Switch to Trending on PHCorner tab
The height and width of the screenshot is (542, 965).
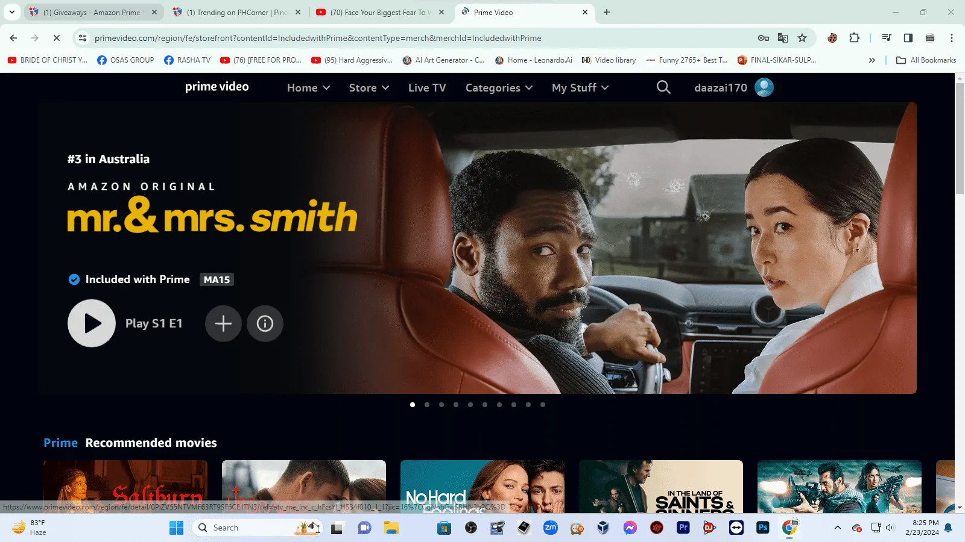pyautogui.click(x=236, y=12)
